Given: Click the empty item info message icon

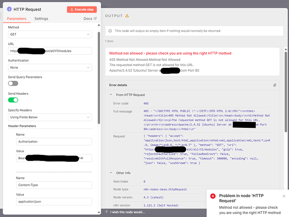Looking at the screenshot, I should 110,31.
